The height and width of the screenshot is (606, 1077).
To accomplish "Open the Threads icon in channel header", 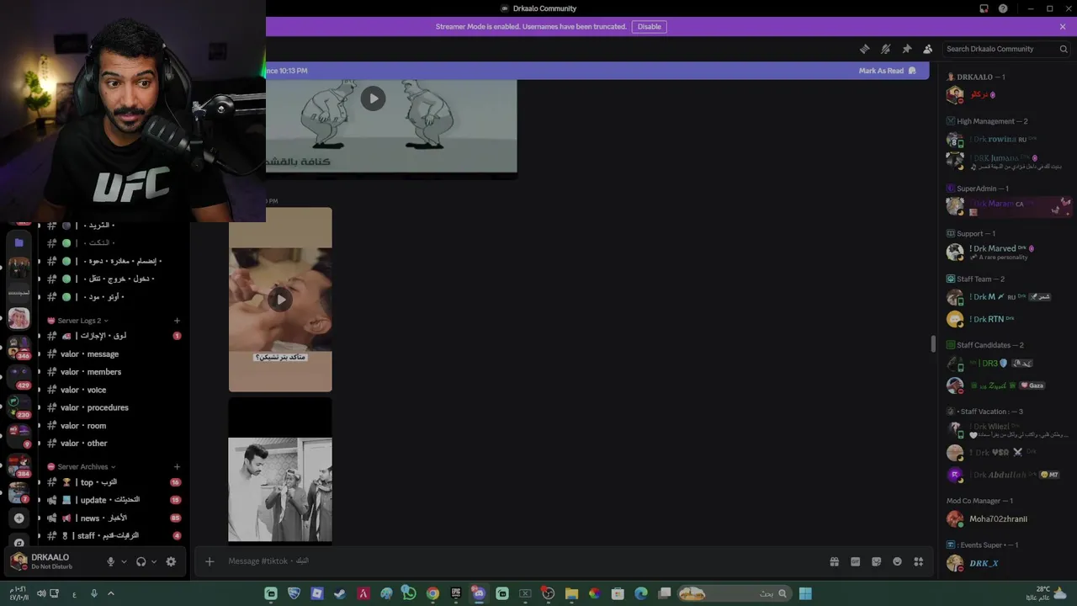I will tap(864, 49).
